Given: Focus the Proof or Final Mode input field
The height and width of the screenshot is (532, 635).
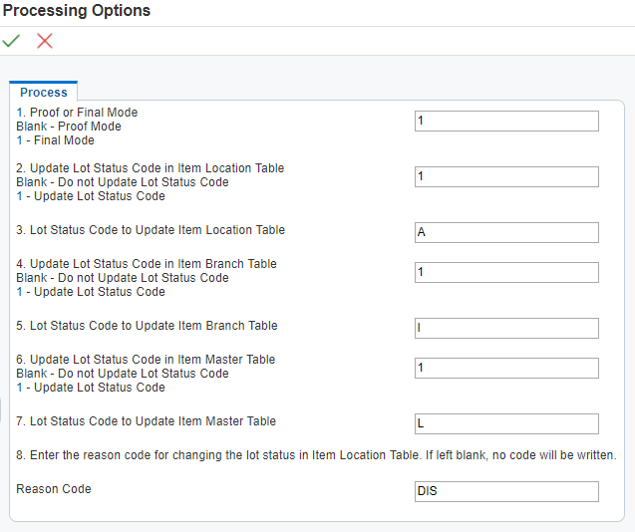Looking at the screenshot, I should tap(506, 122).
